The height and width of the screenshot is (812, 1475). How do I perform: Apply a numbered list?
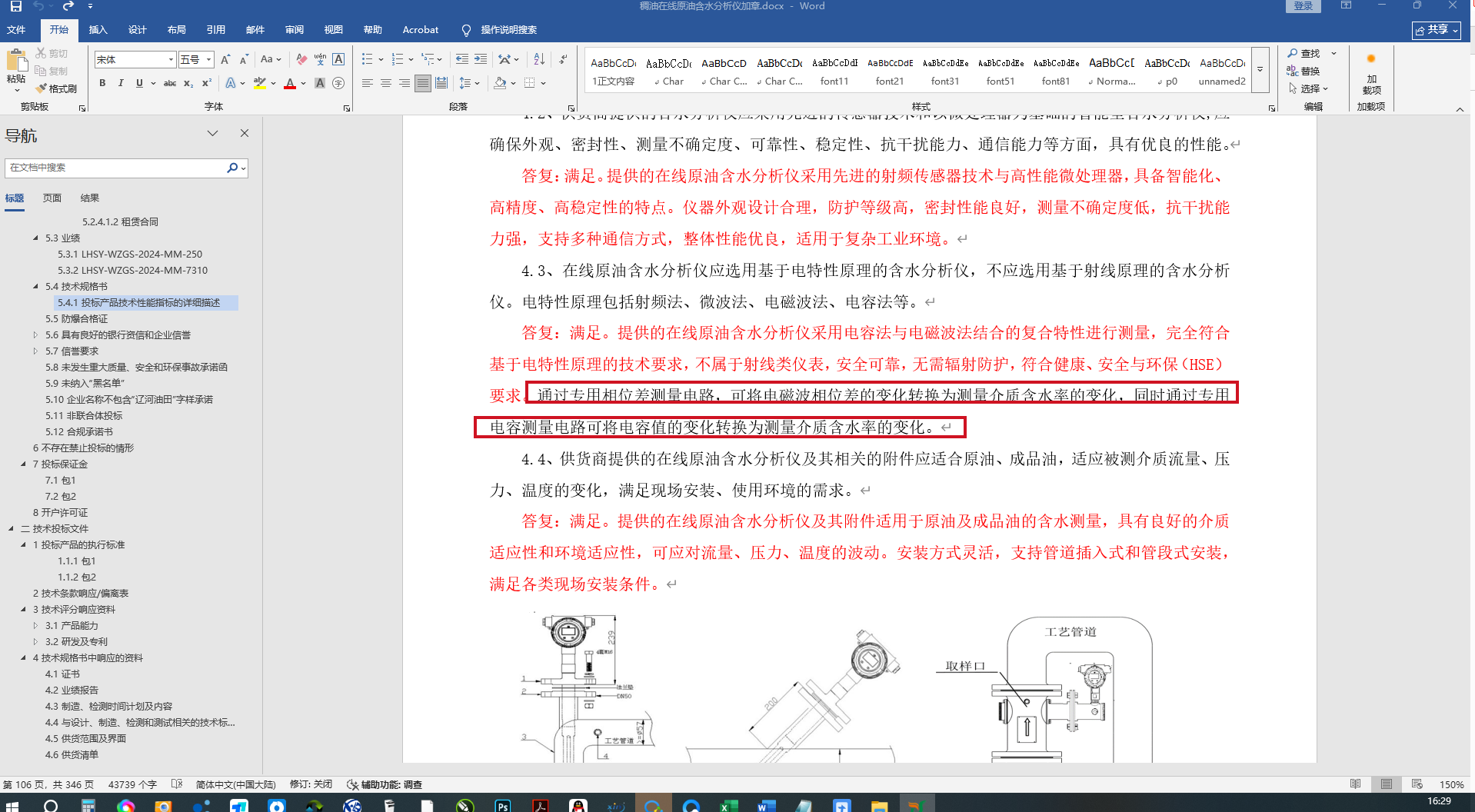(398, 59)
